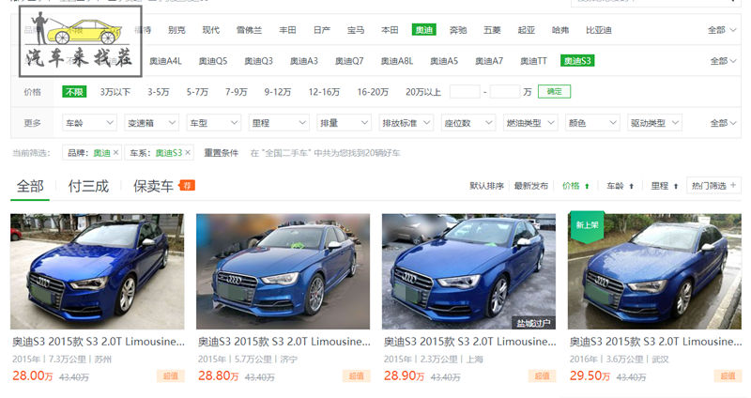Open the 苏州 Audi S3 photo
751x398 pixels.
click(x=98, y=271)
